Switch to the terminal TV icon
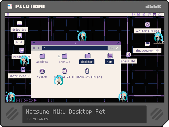The image size is (169, 127). (x=160, y=15)
